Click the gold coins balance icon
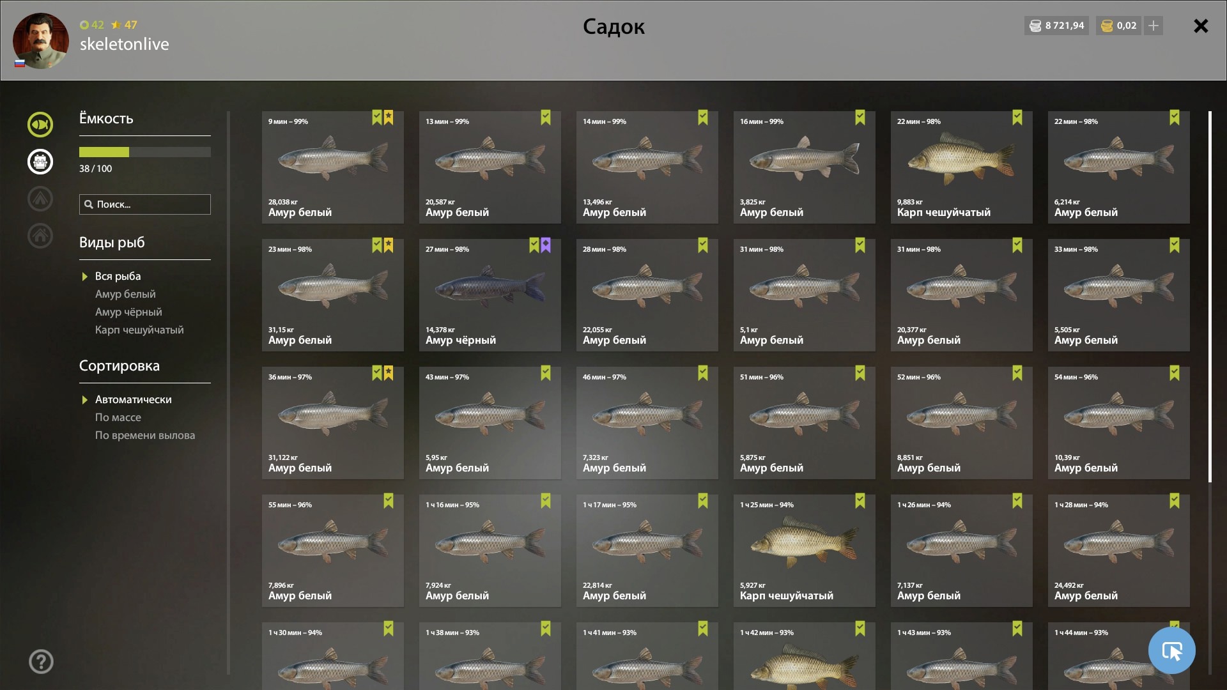Viewport: 1227px width, 690px height. (1107, 26)
